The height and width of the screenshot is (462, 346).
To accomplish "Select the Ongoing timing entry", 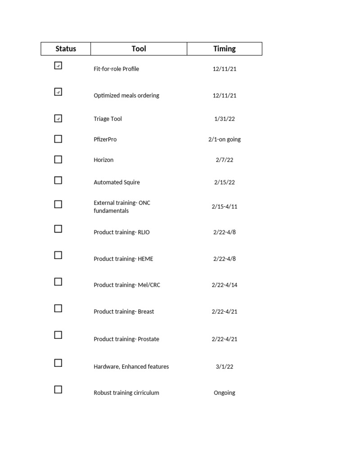I will 224,393.
